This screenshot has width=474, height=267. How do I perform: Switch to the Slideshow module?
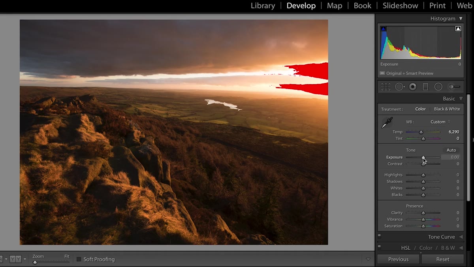400,6
